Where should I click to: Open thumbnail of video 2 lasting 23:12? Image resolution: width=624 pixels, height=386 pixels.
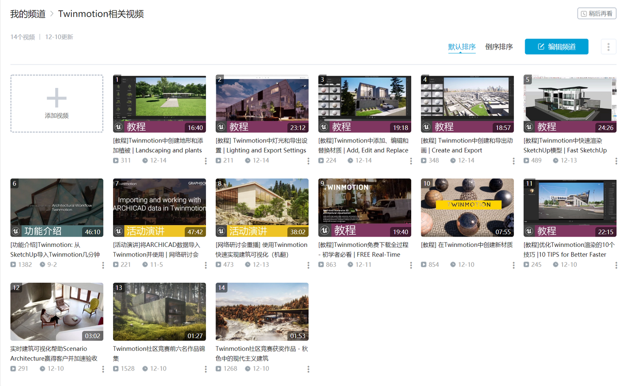point(262,104)
